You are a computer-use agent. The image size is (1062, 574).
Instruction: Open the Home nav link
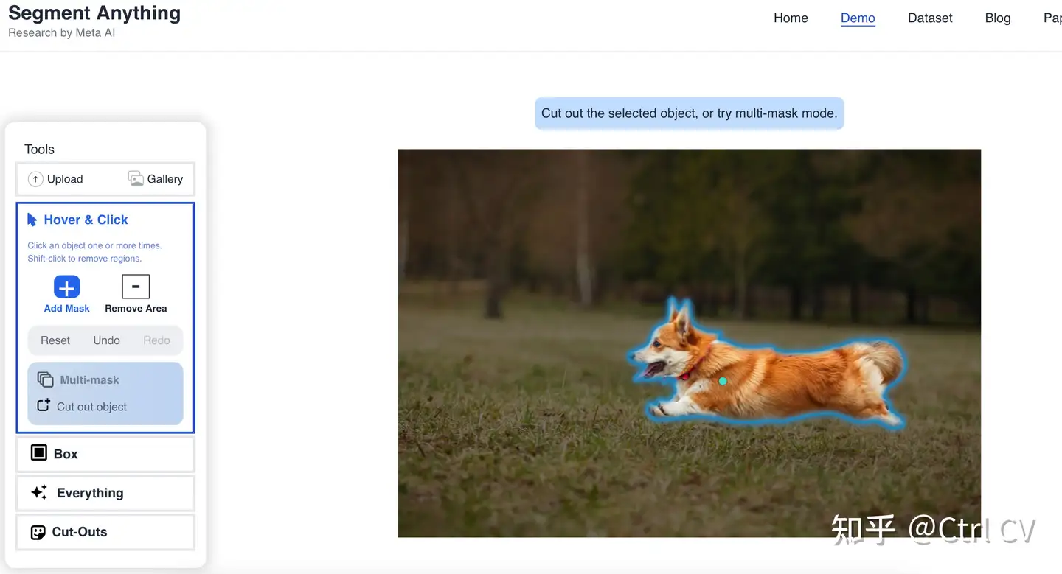click(791, 18)
